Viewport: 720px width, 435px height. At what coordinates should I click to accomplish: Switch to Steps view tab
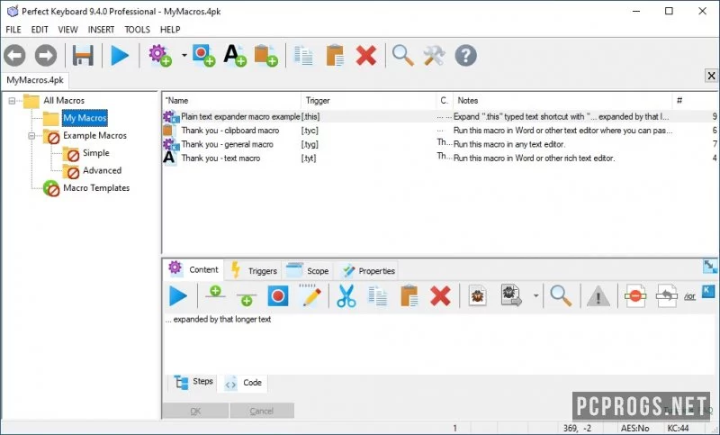pos(193,382)
